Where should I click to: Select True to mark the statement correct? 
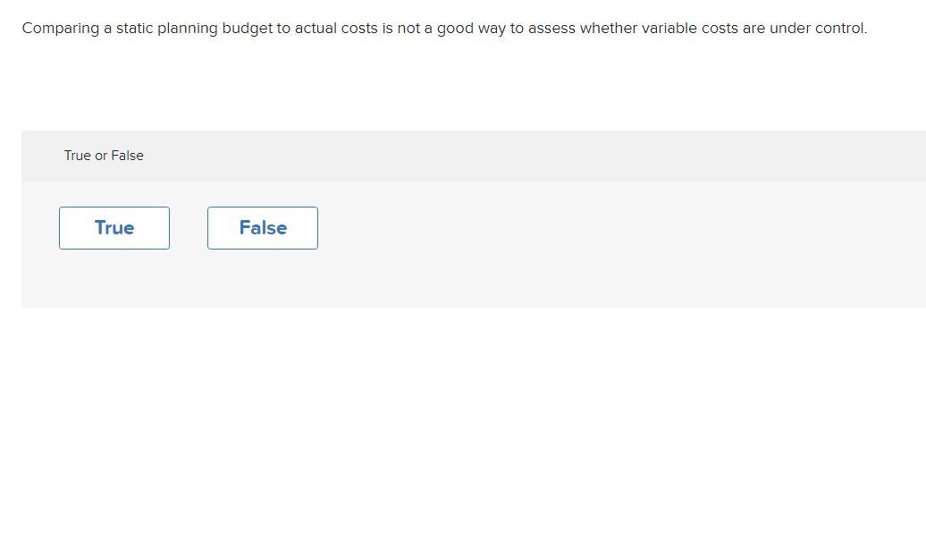114,227
